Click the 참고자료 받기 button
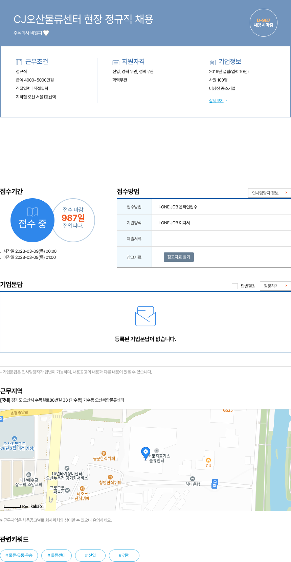This screenshot has width=291, height=562. point(179,257)
